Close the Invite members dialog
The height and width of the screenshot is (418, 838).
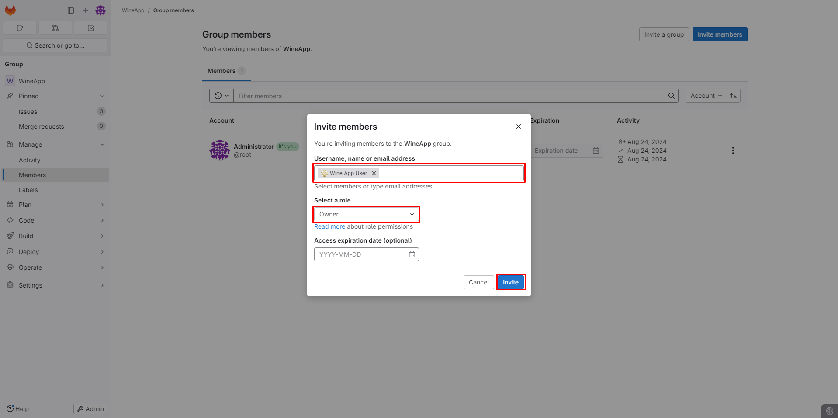click(x=519, y=127)
